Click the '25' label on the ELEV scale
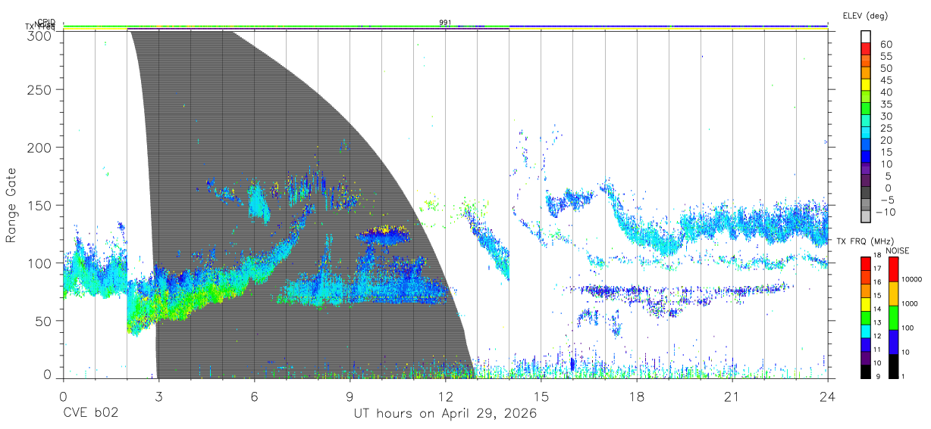The height and width of the screenshot is (429, 931). 886,128
